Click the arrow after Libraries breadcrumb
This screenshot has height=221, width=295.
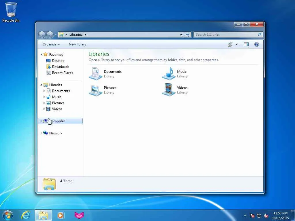pos(85,35)
